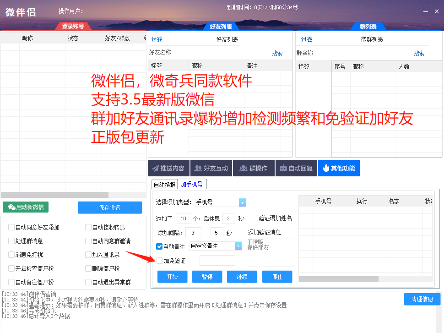Screen dimensions: 444x333
Task: Click the 后休息 seconds field
Action: pyautogui.click(x=228, y=218)
